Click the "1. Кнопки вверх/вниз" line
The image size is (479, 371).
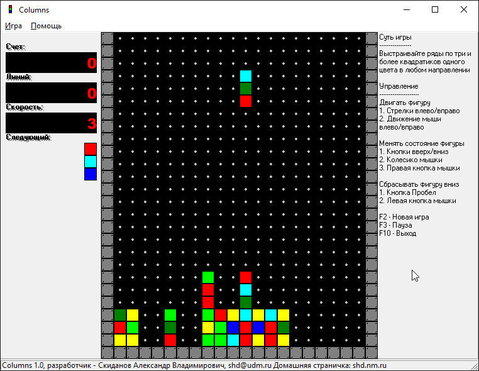(x=414, y=152)
